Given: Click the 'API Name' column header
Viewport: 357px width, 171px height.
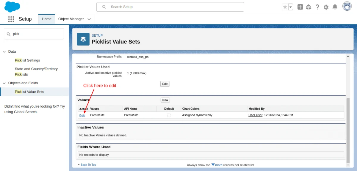Looking at the screenshot, I should click(131, 109).
